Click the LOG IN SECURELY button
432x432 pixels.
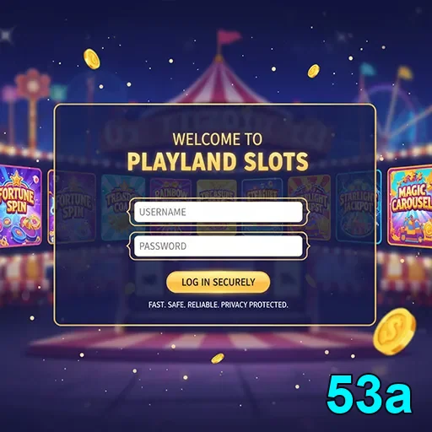[x=219, y=282]
